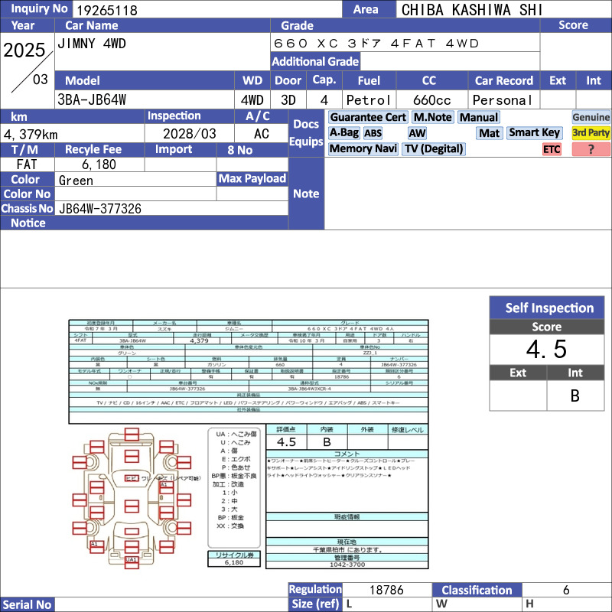This screenshot has height=612, width=612.
Task: Select the yellow 3rd Party badge
Action: (591, 132)
